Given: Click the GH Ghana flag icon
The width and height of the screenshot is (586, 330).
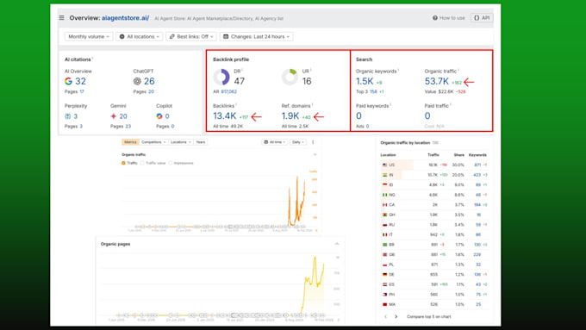Looking at the screenshot, I should (384, 215).
